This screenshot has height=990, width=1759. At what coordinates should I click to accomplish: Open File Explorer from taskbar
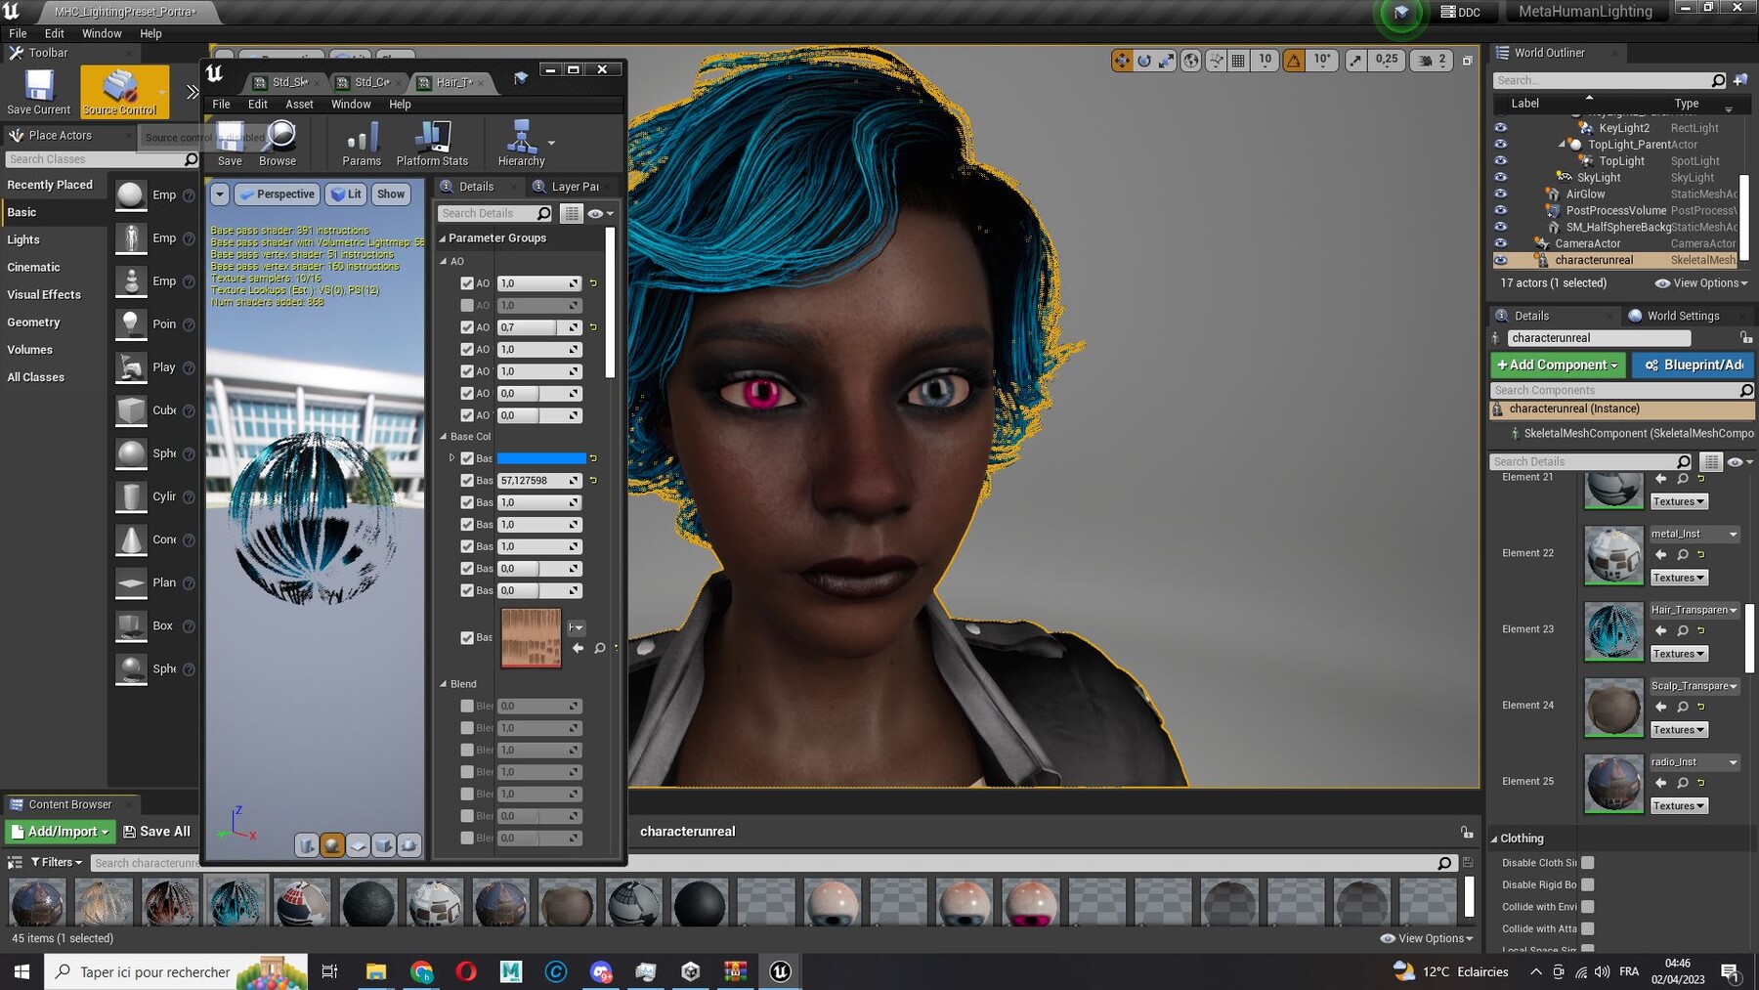point(376,971)
